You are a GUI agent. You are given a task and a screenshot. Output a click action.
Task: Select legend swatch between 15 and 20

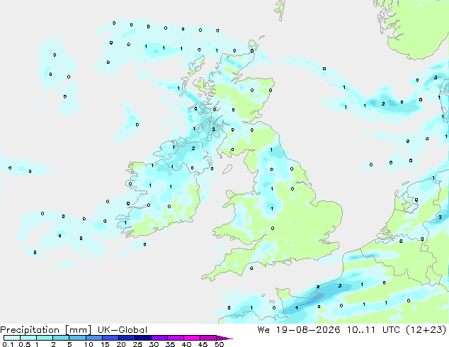click(110, 338)
